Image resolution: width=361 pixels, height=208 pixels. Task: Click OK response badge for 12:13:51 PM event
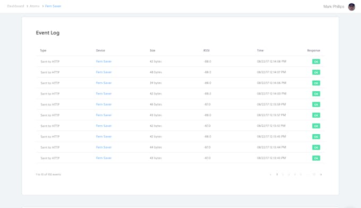316,126
